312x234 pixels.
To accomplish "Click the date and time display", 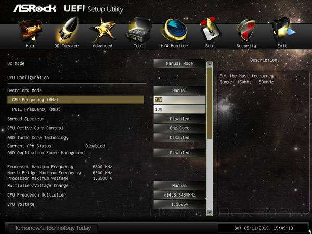I will (x=264, y=228).
